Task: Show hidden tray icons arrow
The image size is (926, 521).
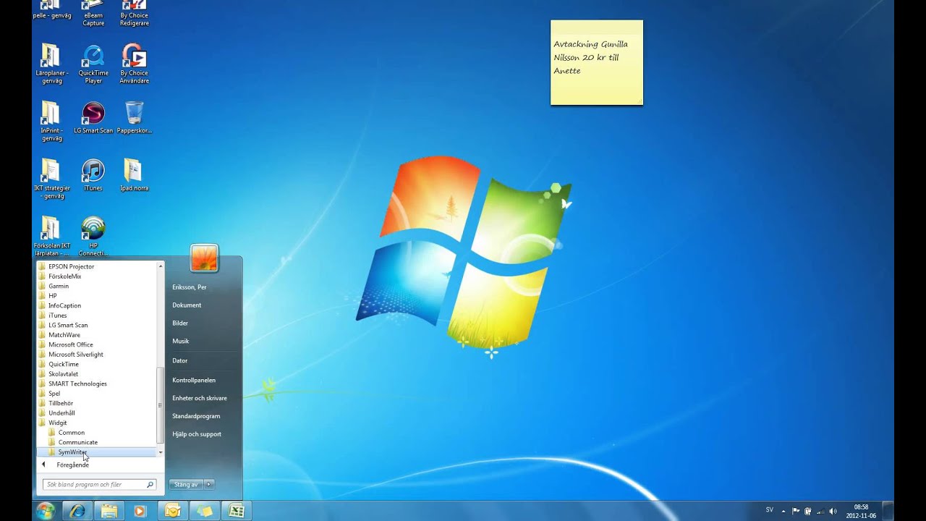Action: point(783,511)
